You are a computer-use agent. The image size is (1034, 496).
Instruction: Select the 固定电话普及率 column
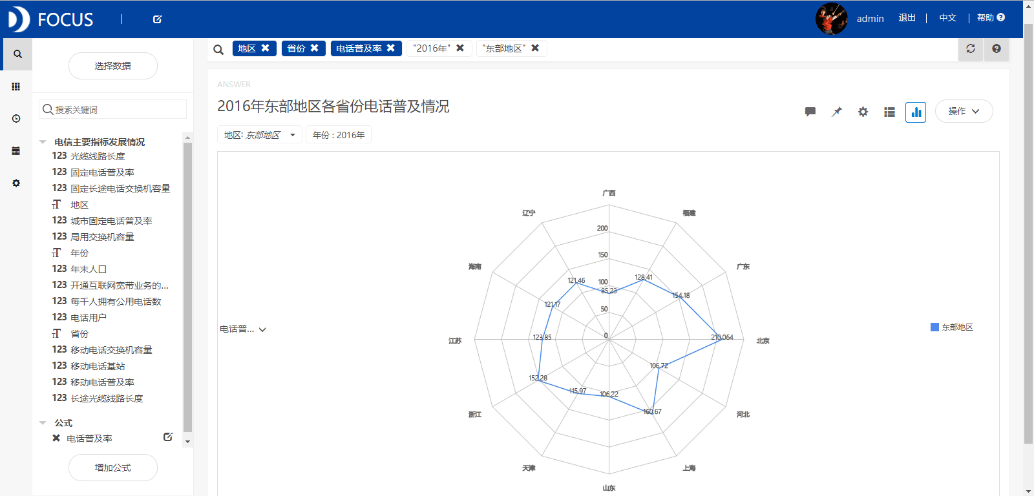coord(102,172)
